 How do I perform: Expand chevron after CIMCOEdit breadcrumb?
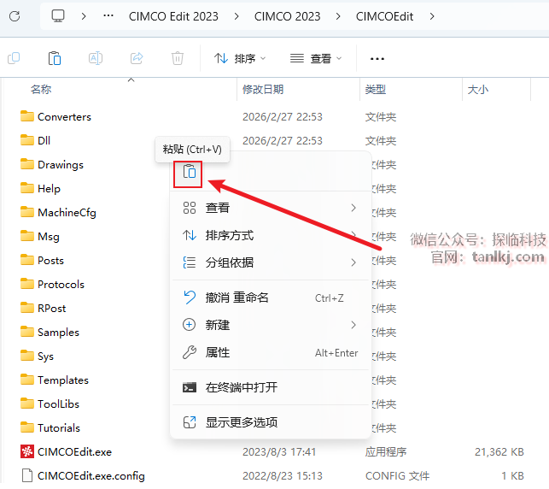[x=432, y=16]
